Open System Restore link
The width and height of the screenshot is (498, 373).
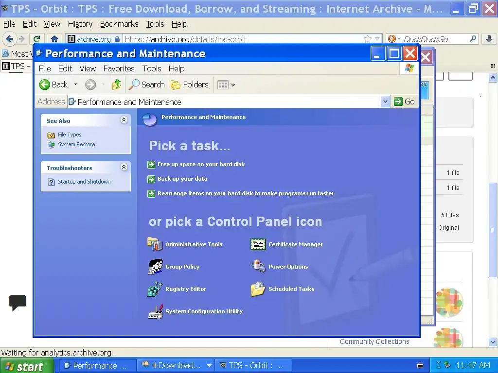click(76, 144)
